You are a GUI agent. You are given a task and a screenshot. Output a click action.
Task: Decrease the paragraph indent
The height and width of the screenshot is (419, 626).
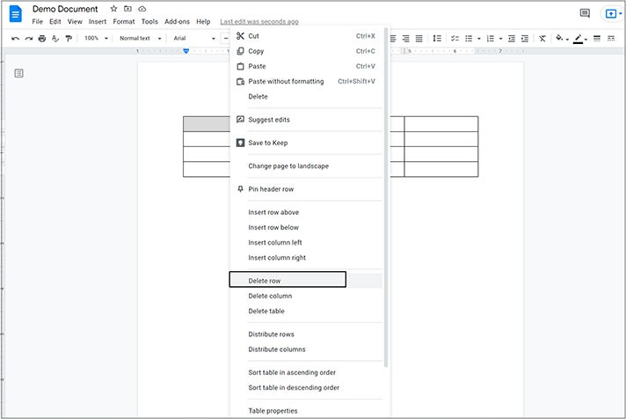click(x=512, y=39)
